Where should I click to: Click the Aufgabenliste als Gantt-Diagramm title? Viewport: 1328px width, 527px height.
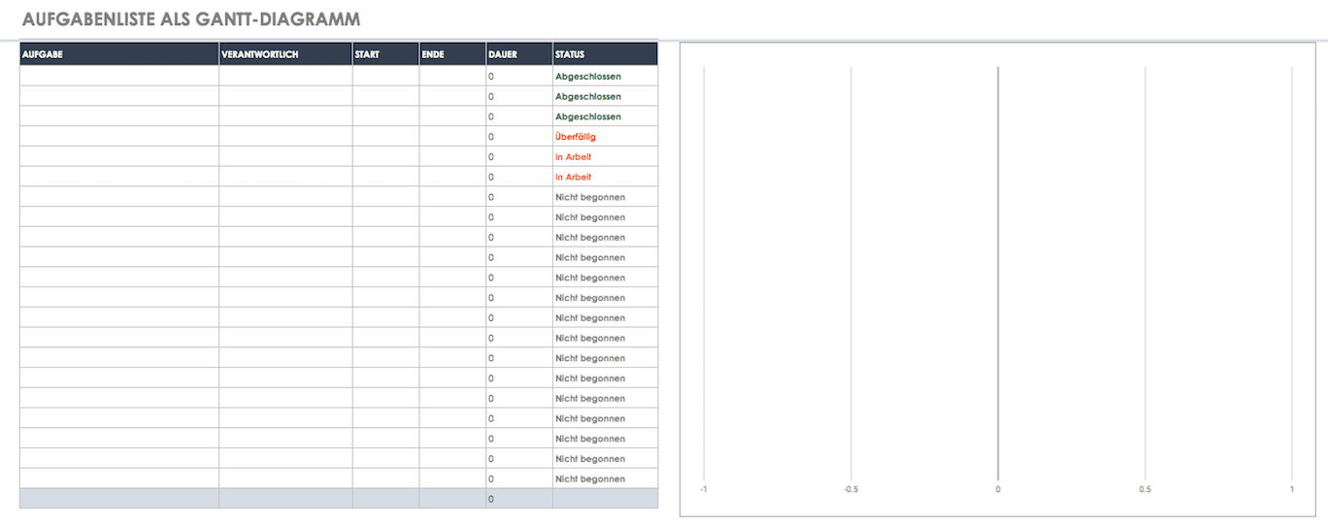pyautogui.click(x=190, y=19)
